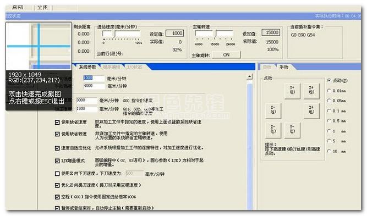Viewport: 367px width, 216px height.
Task: Click the parameter list scroll-up arrow
Action: (249, 77)
